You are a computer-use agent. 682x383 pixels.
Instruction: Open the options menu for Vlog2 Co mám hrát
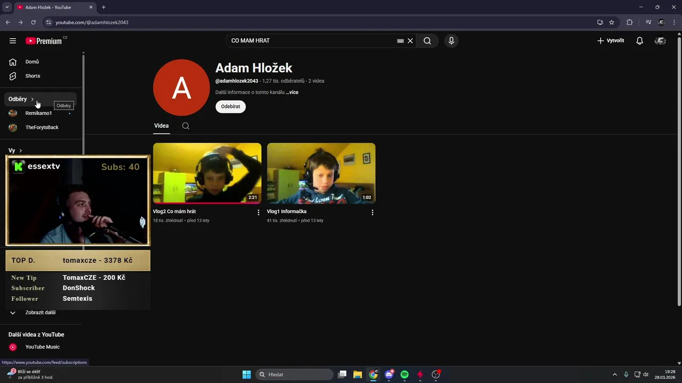258,213
